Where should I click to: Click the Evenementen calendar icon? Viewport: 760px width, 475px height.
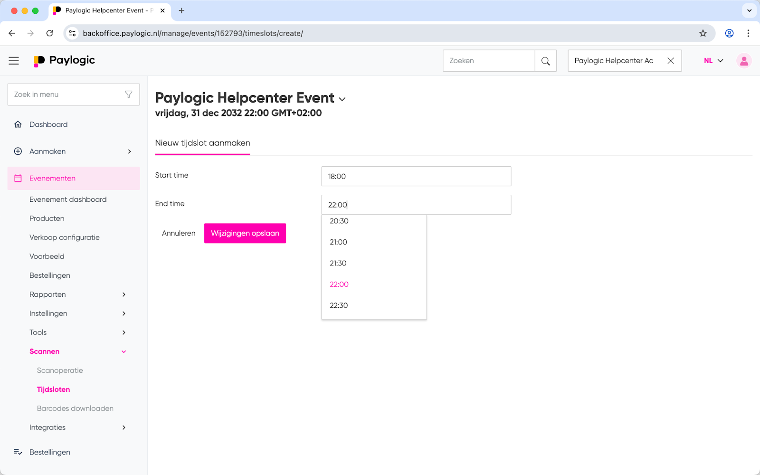[x=18, y=178]
